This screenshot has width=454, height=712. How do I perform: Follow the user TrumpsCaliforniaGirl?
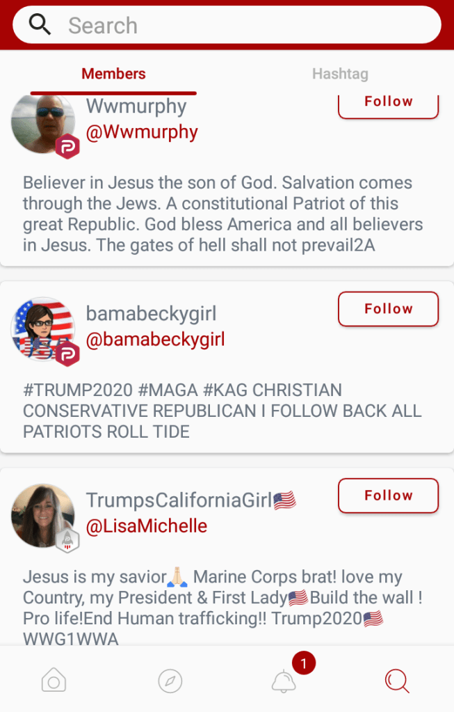coord(388,496)
